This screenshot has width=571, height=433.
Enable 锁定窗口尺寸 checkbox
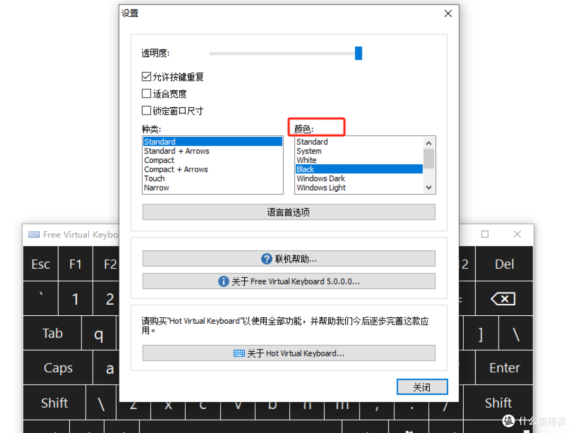point(146,110)
